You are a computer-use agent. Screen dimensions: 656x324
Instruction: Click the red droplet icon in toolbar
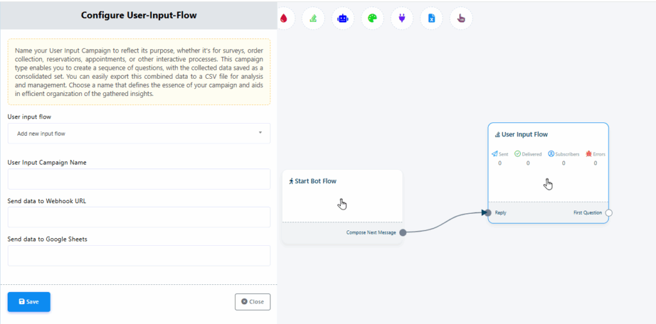283,19
